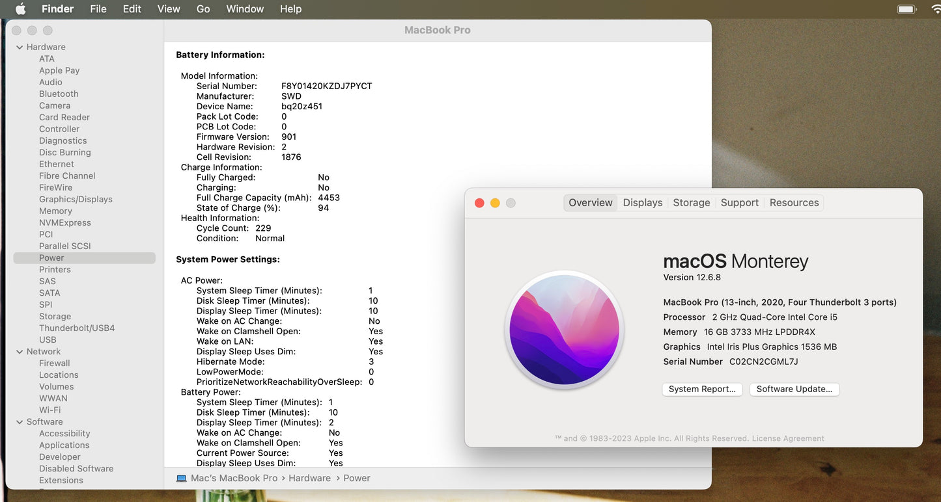941x502 pixels.
Task: Select WWAN under Network
Action: tap(53, 398)
